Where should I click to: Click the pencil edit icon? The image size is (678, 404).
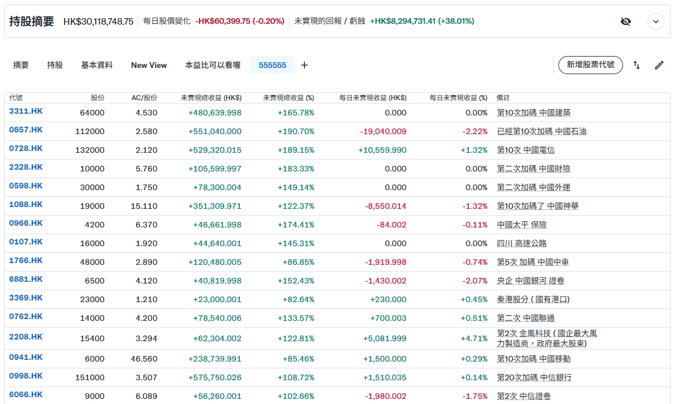tap(659, 65)
